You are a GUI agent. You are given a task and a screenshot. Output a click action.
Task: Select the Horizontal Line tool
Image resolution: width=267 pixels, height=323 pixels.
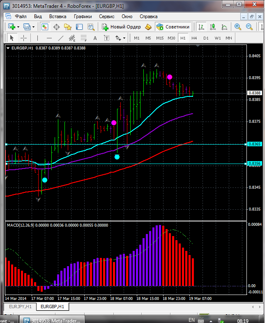click(x=49, y=38)
